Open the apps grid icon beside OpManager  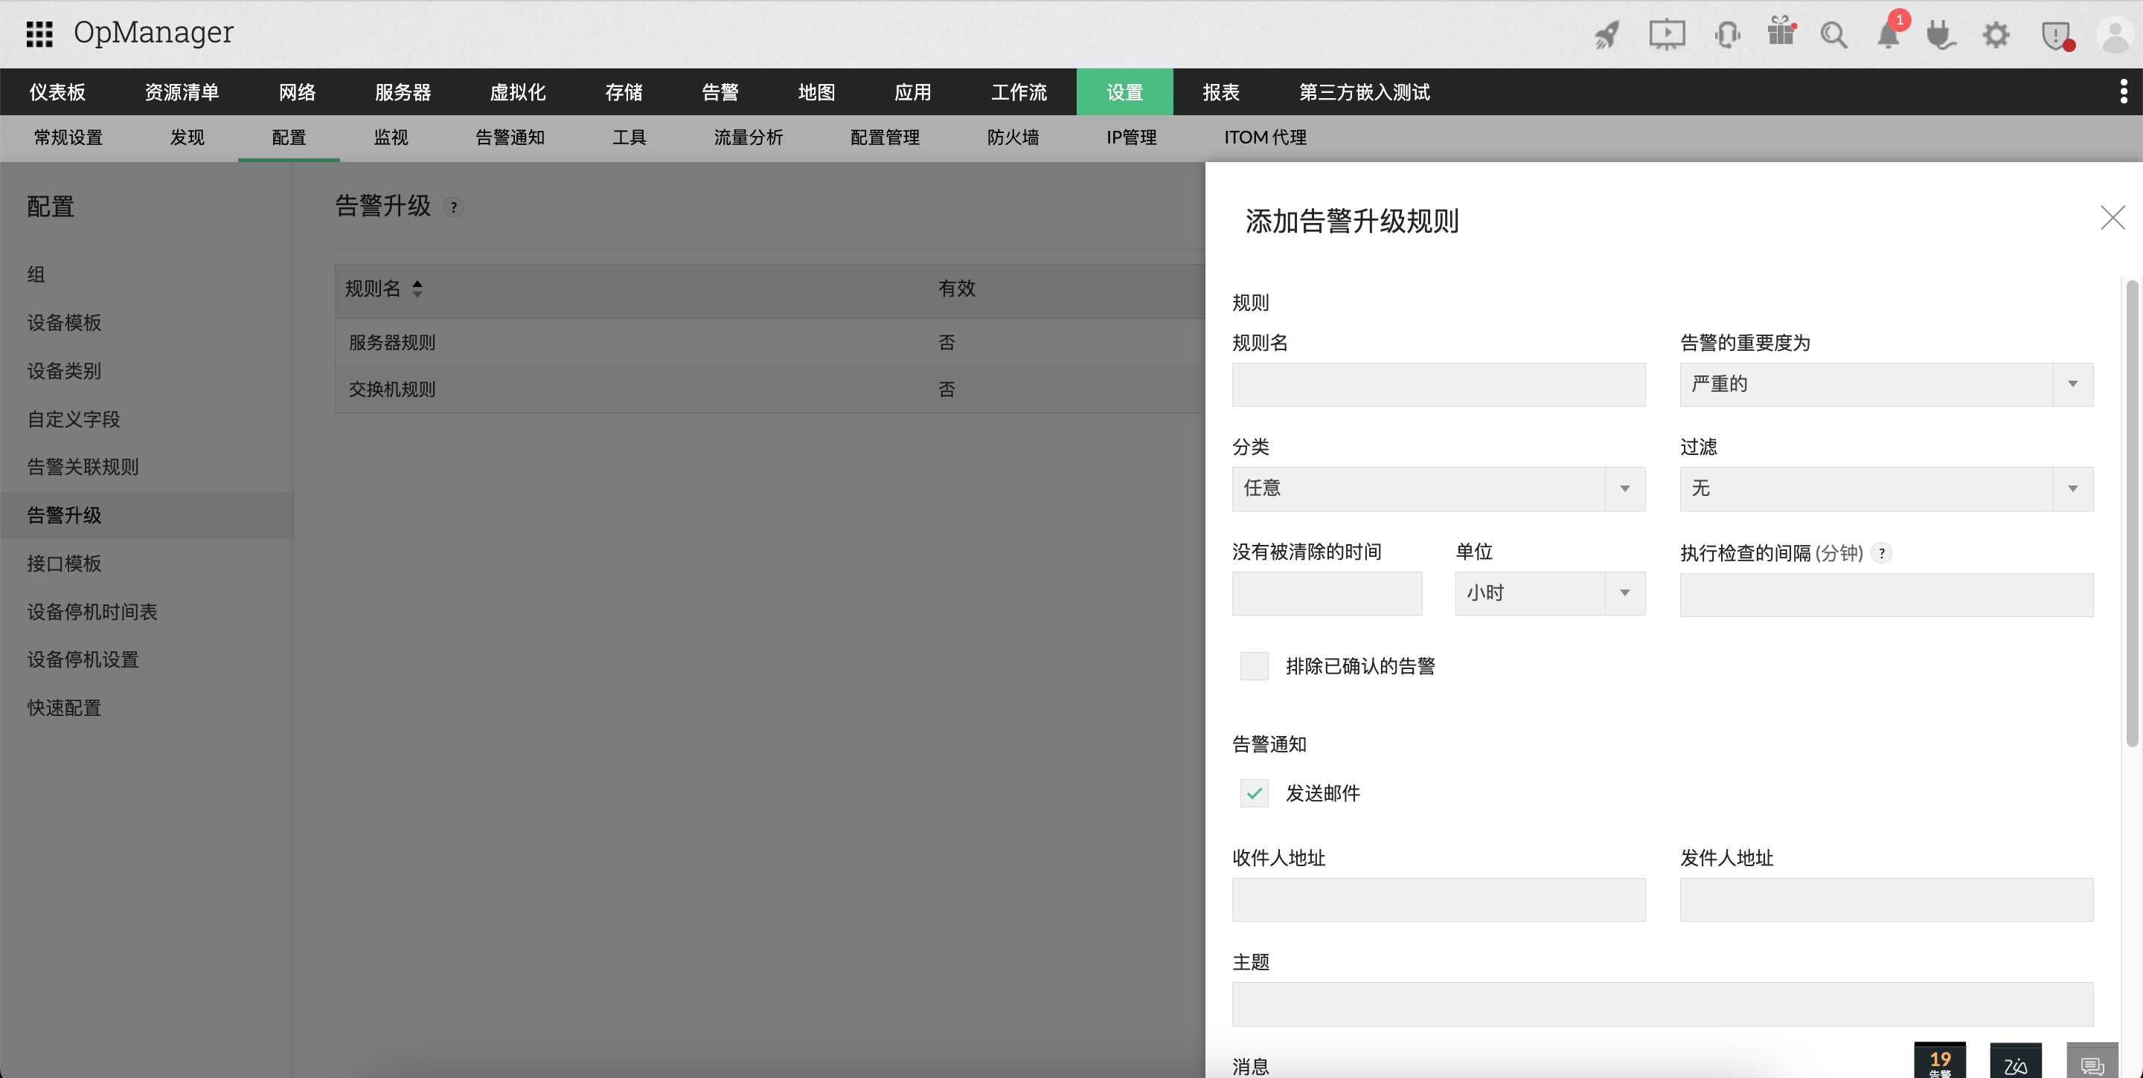click(38, 34)
